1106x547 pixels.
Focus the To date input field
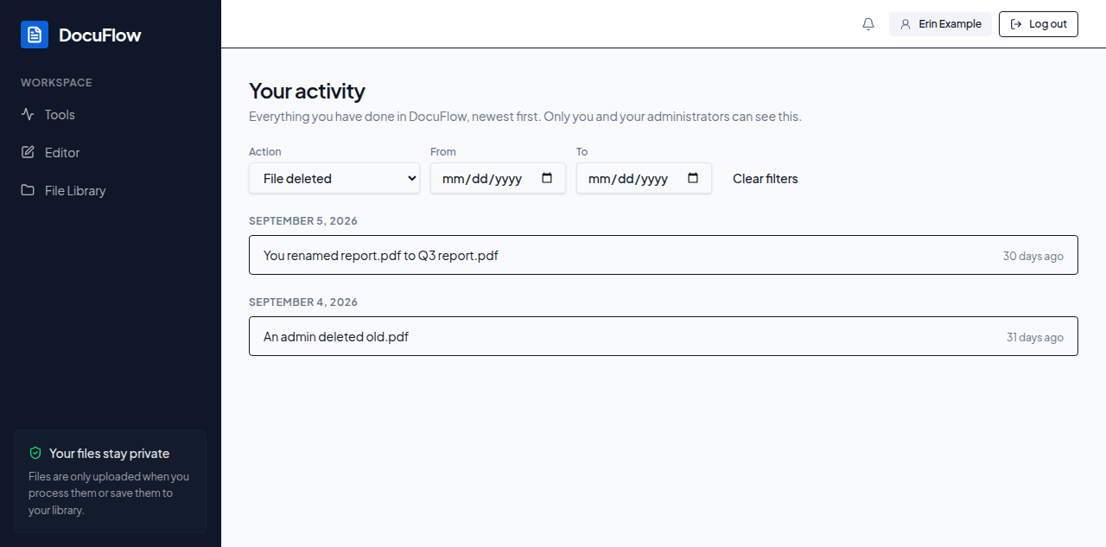[644, 178]
